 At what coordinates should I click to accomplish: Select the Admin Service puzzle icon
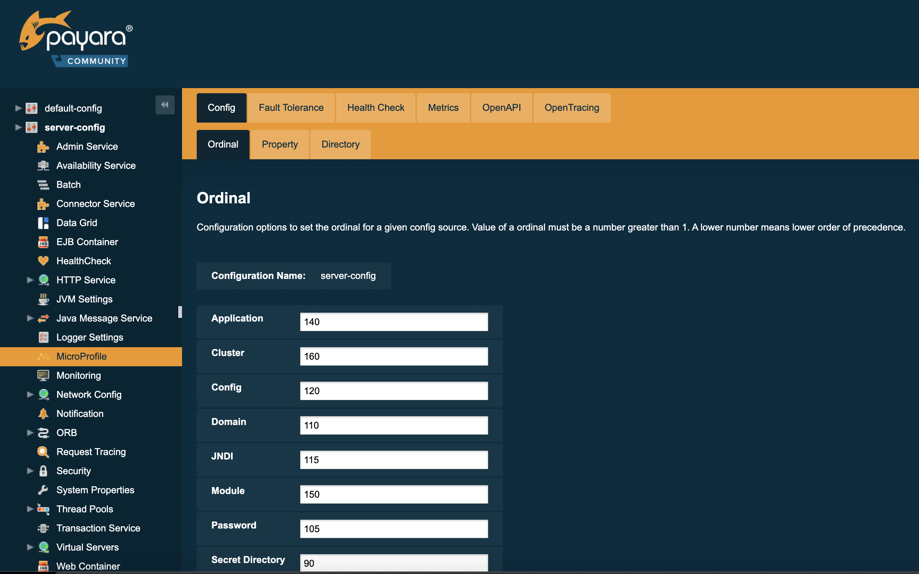coord(43,146)
